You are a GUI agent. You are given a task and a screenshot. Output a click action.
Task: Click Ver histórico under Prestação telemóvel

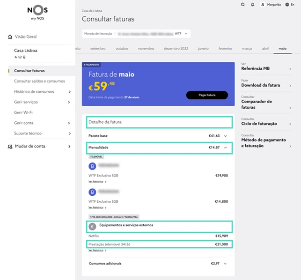coord(97,251)
